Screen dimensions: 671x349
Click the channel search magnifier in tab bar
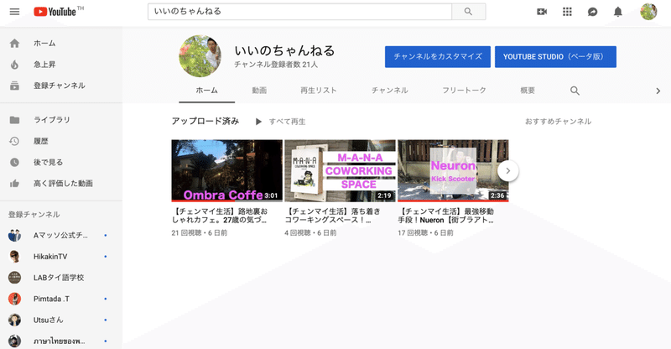pyautogui.click(x=575, y=91)
